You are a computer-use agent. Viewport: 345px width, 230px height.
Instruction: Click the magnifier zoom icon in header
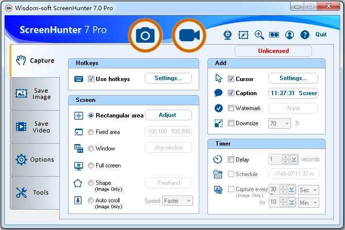pyautogui.click(x=259, y=35)
